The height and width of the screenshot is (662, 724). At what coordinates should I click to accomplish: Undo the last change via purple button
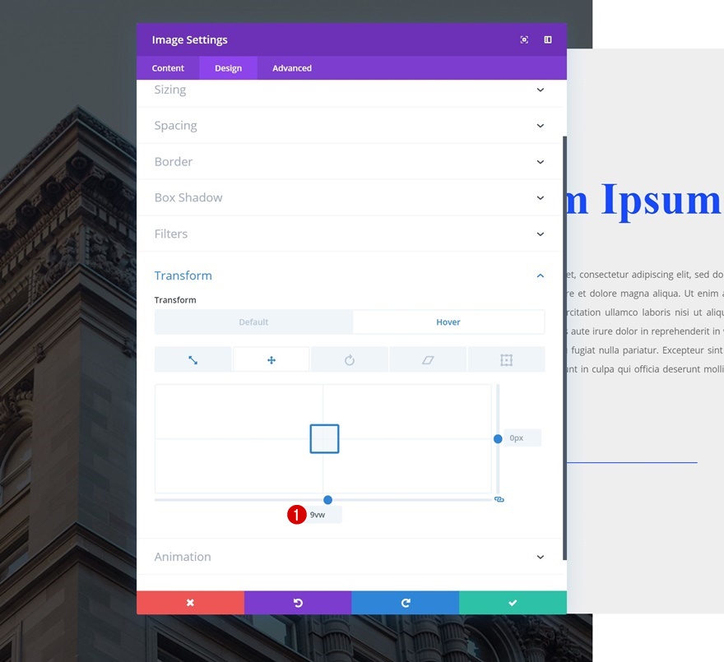click(x=298, y=603)
